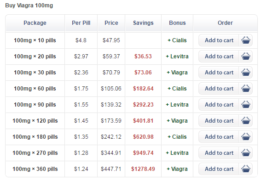Click basket icon for 120 pills package
This screenshot has width=261, height=181.
[x=246, y=120]
